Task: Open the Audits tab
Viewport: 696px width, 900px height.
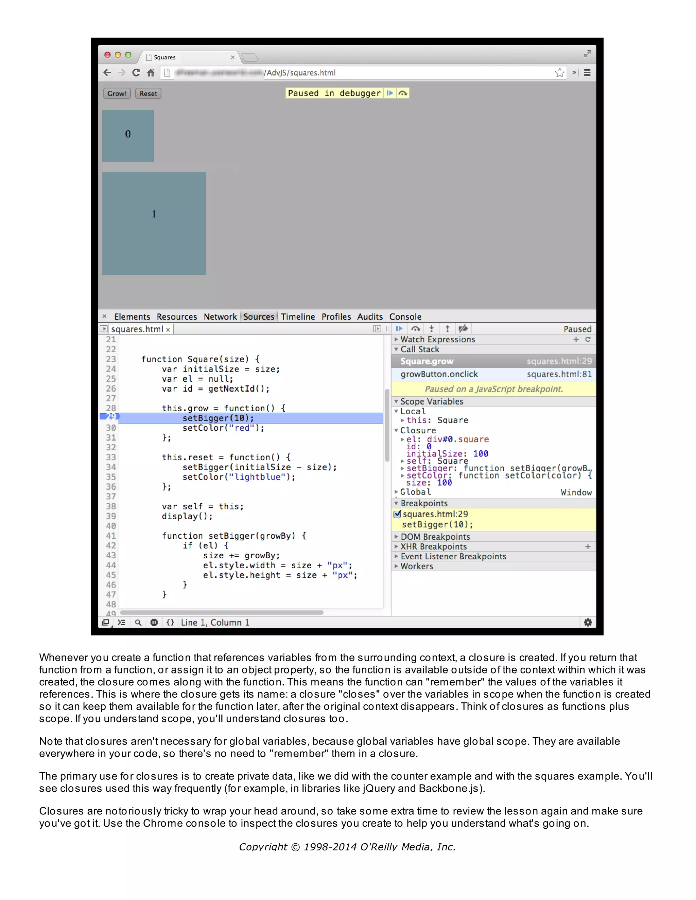Action: [x=370, y=317]
